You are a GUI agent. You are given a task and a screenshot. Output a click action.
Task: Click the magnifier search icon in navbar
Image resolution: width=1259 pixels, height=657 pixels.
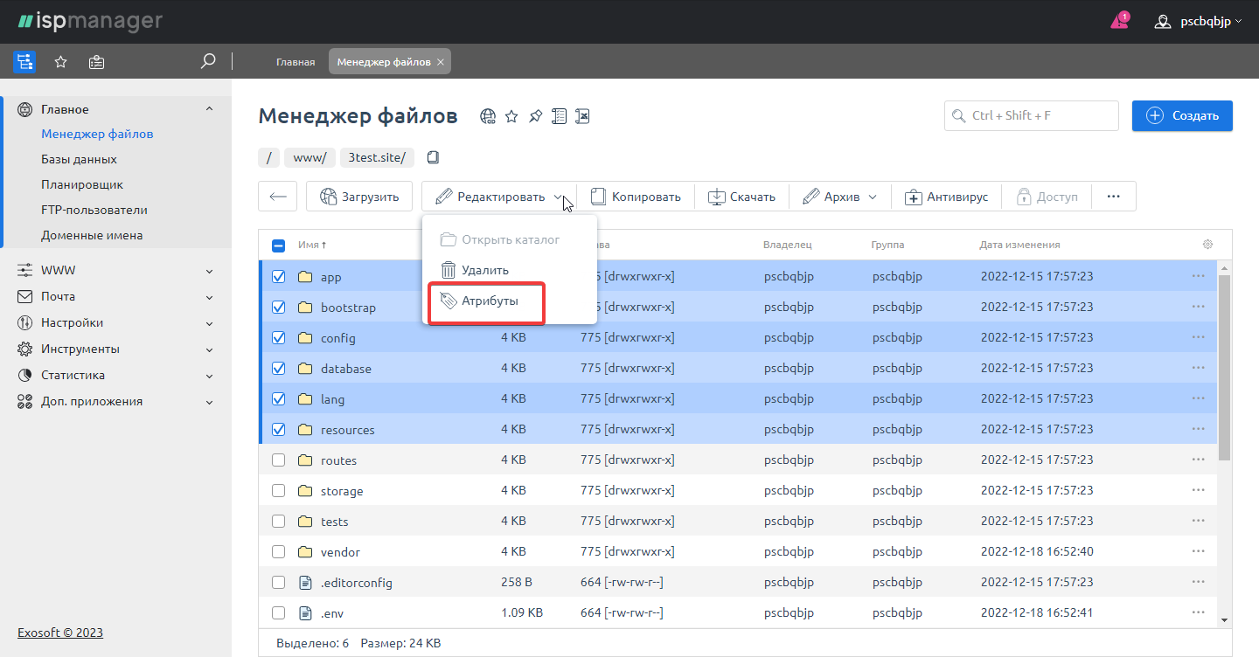tap(208, 61)
